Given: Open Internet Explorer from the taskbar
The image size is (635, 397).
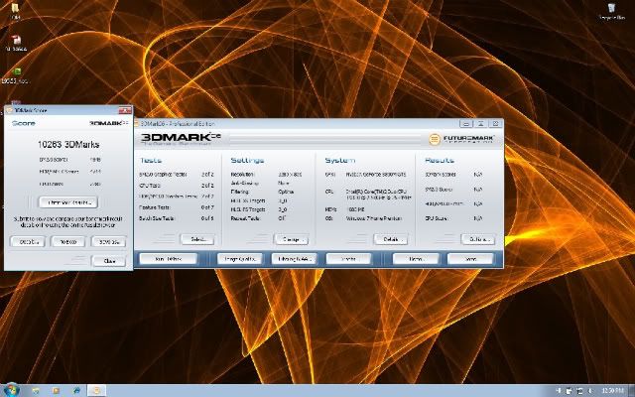Looking at the screenshot, I should tap(76, 391).
